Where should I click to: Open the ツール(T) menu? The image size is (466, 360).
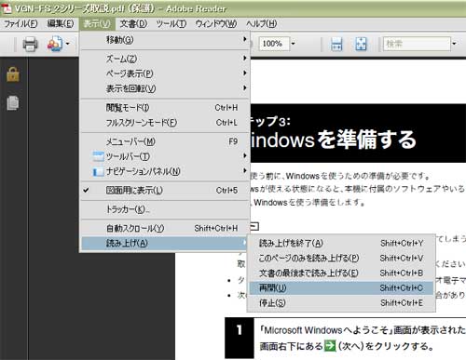tap(171, 23)
